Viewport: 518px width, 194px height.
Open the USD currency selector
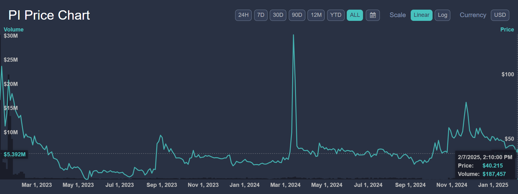500,15
